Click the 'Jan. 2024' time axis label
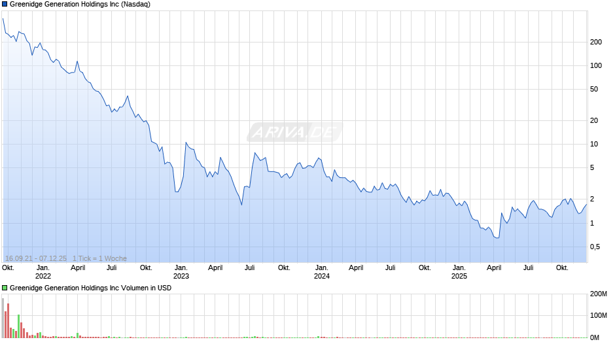This screenshot has width=615, height=344. 322,272
